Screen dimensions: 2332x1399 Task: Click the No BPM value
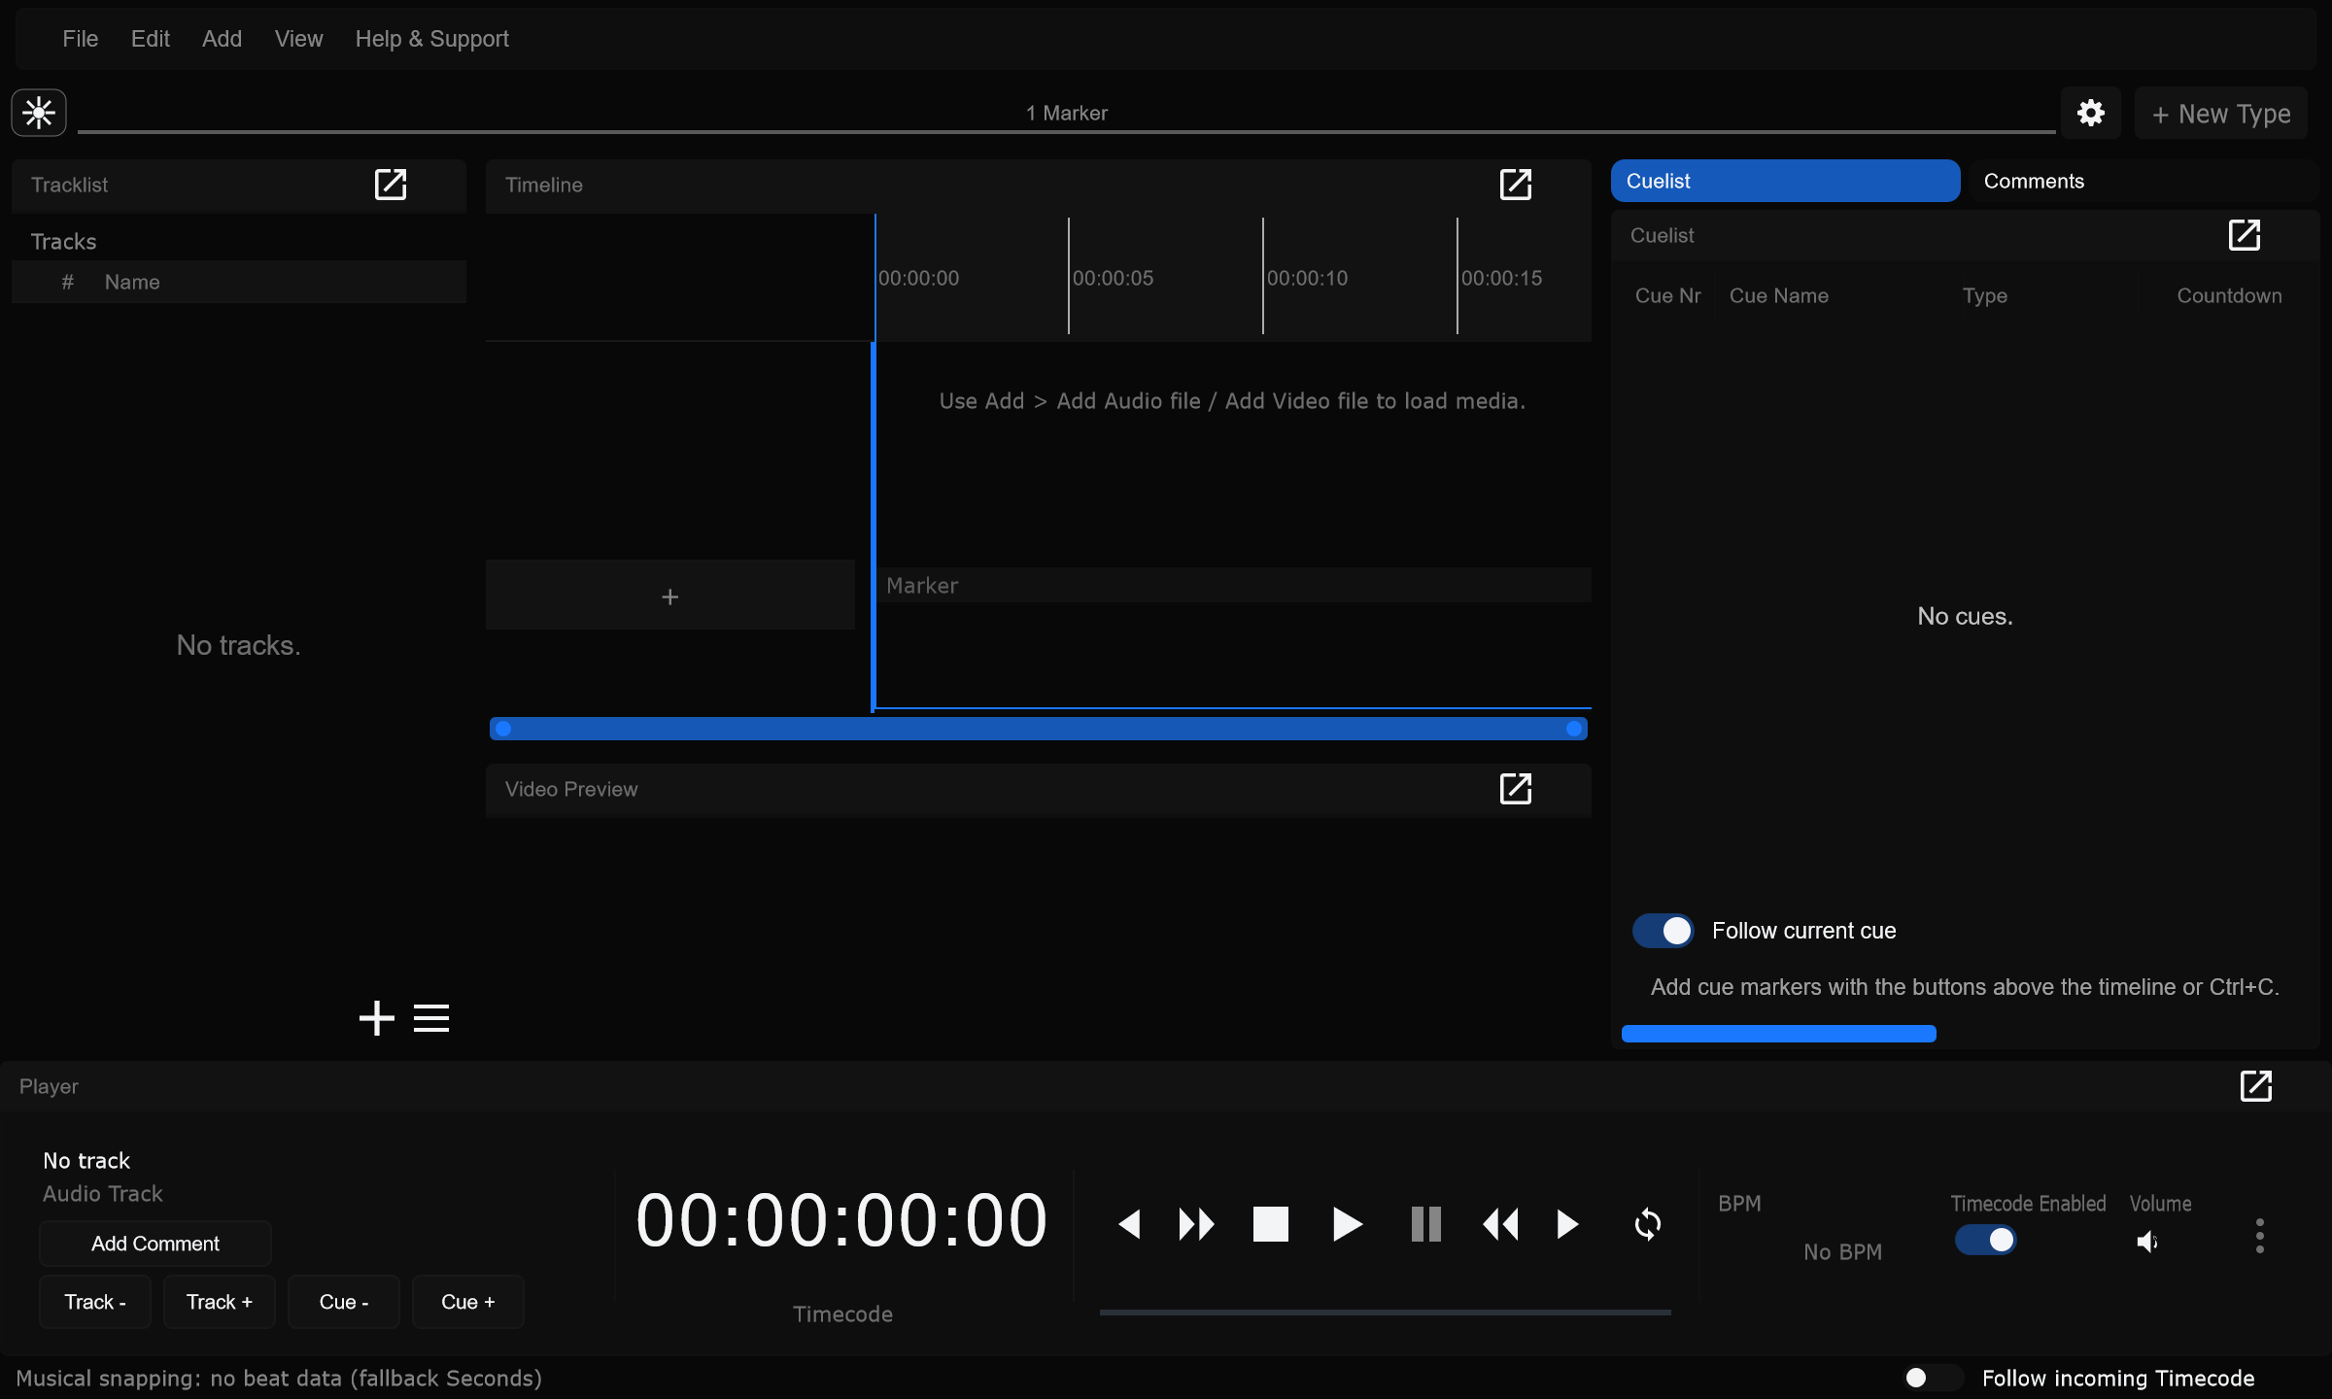click(x=1842, y=1251)
